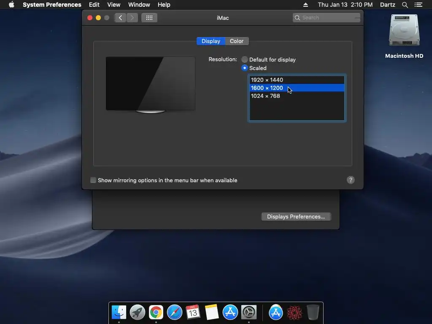Open Safari compass icon in Dock
Screen dimensions: 432x324
(175, 313)
